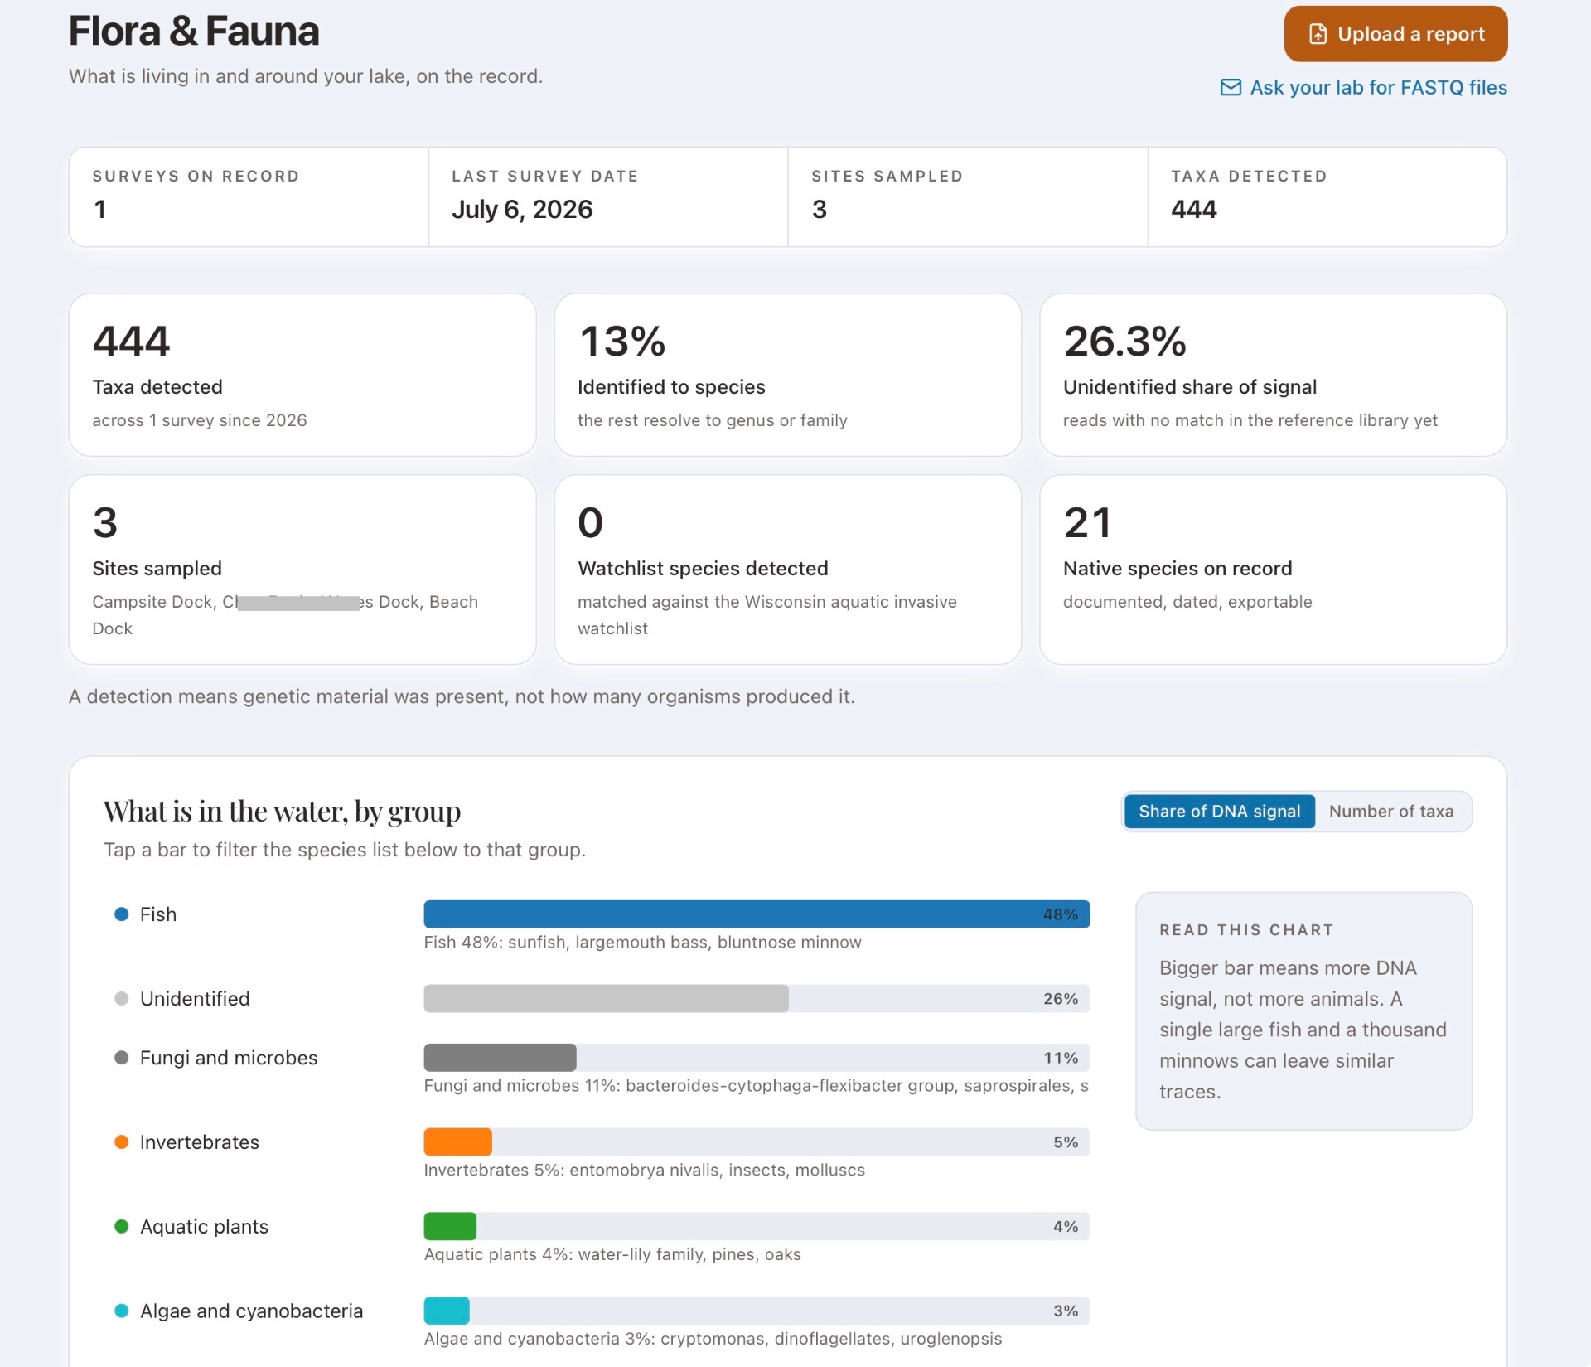Select the Fungi and microbes bar
The height and width of the screenshot is (1367, 1591).
coord(500,1058)
